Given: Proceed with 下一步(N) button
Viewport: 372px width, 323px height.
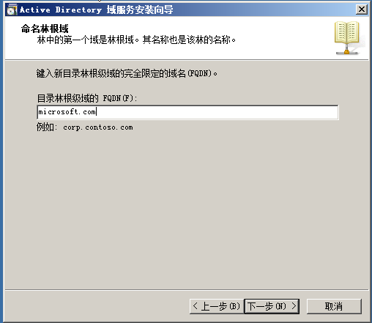Looking at the screenshot, I should (x=272, y=306).
